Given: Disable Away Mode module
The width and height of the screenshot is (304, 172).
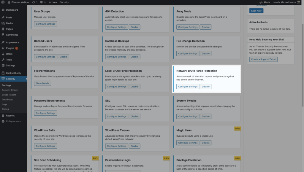Looking at the screenshot, I should coord(206,27).
